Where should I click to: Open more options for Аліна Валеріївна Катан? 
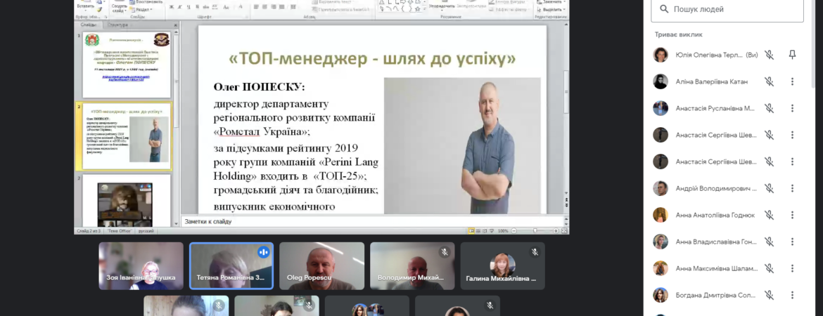792,81
